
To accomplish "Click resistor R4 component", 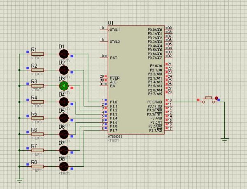I will coord(37,102).
